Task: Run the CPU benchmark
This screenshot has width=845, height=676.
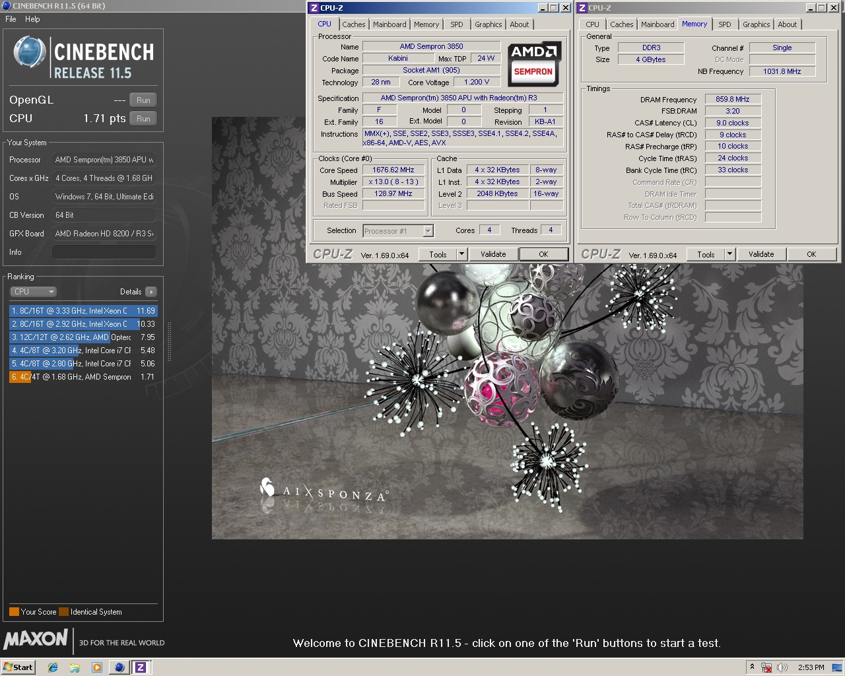Action: click(143, 119)
